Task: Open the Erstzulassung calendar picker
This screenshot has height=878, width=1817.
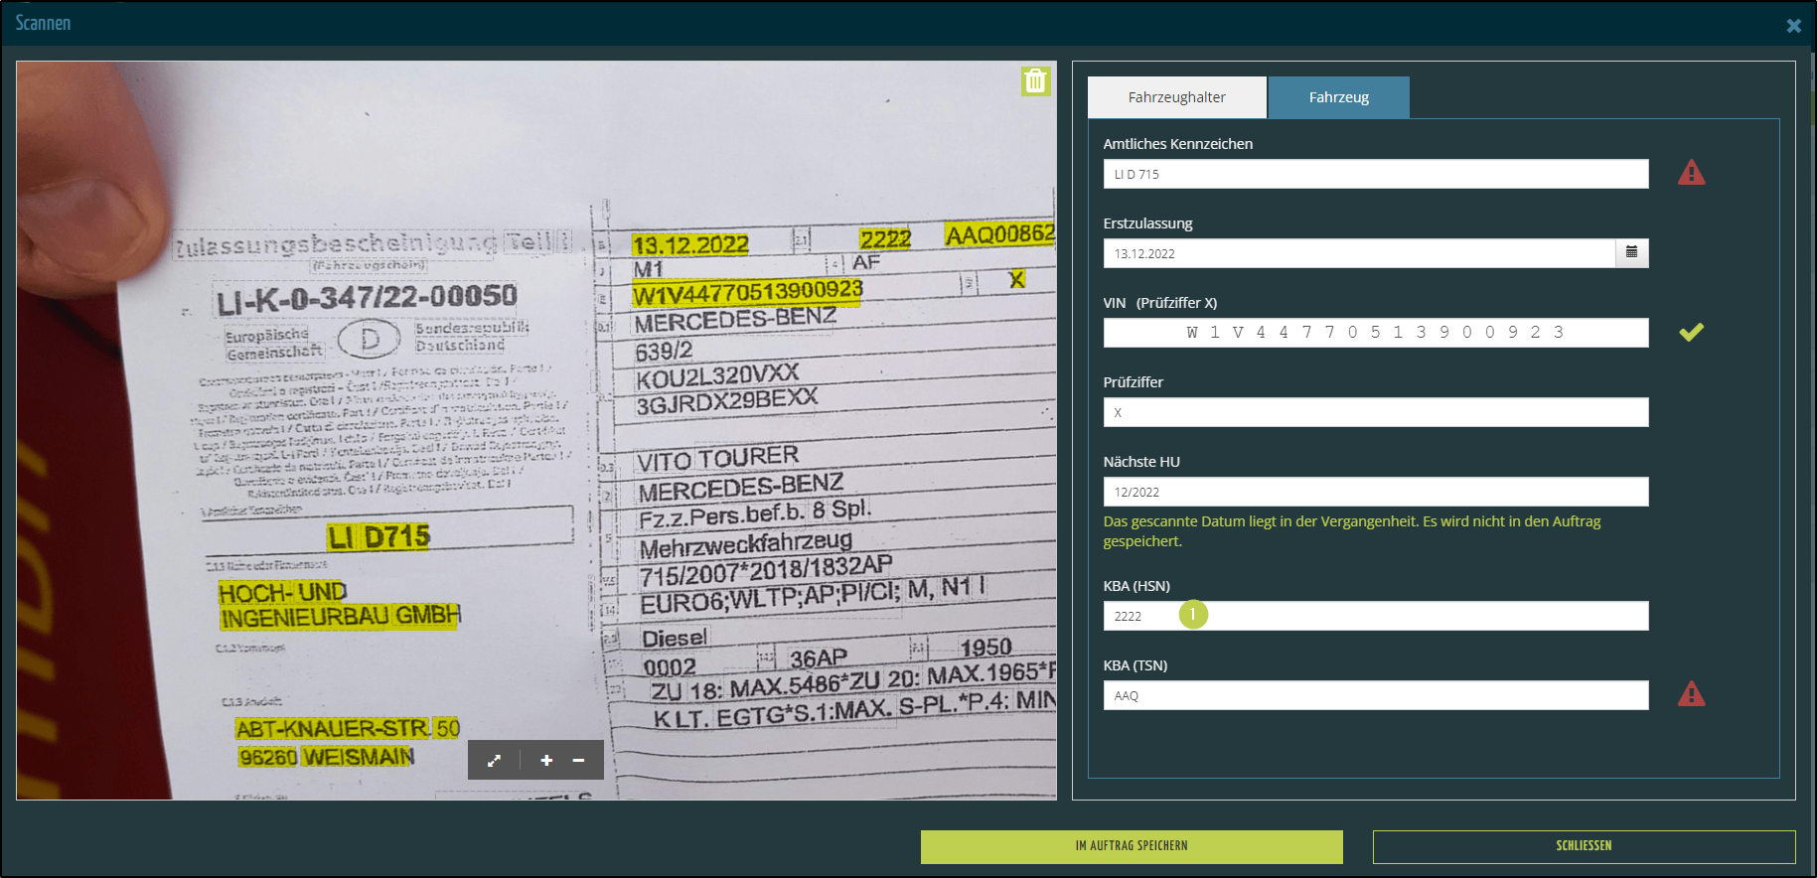Action: click(x=1631, y=253)
